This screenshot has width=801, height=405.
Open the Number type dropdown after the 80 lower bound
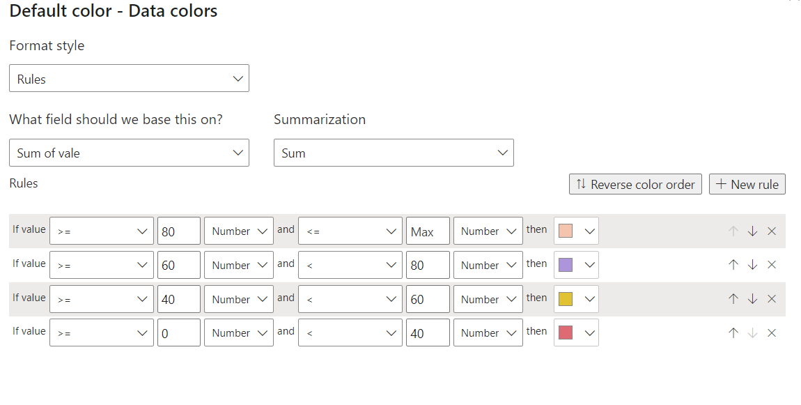tap(239, 231)
